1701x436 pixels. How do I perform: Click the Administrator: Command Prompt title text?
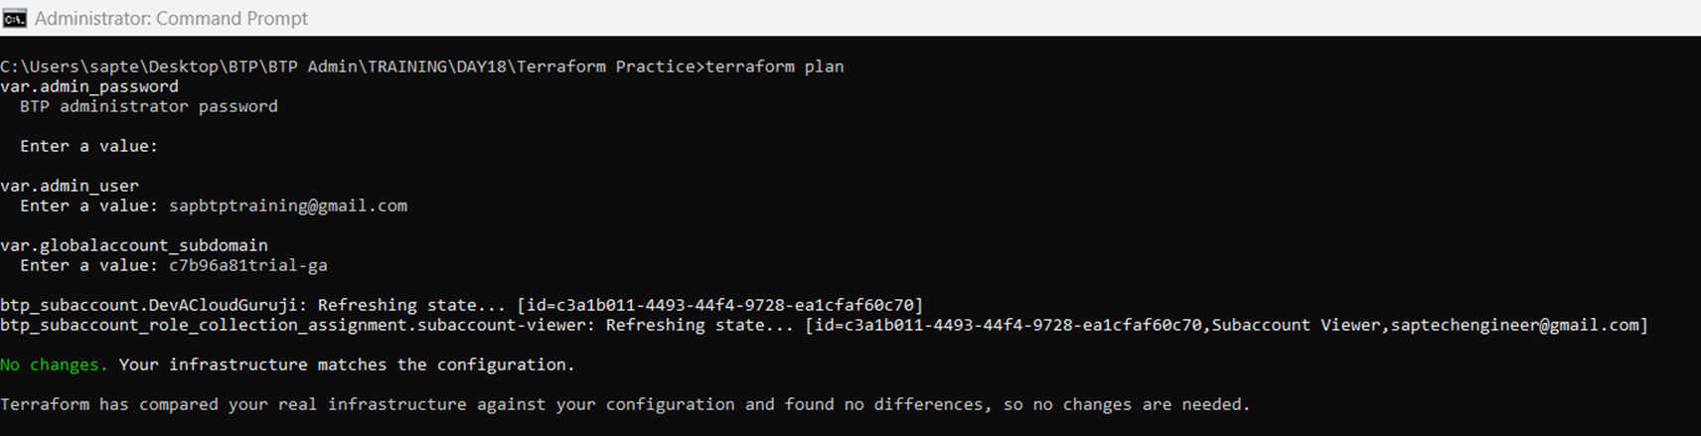[x=171, y=18]
